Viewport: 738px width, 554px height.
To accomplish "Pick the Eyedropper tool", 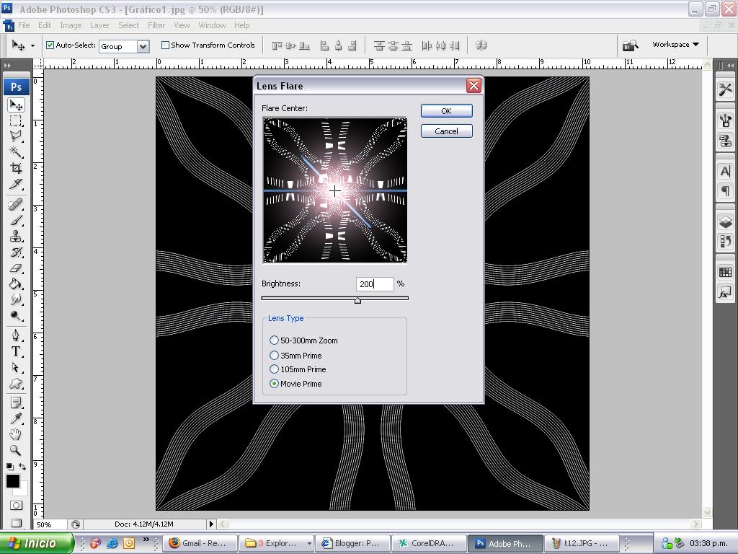I will pos(16,418).
